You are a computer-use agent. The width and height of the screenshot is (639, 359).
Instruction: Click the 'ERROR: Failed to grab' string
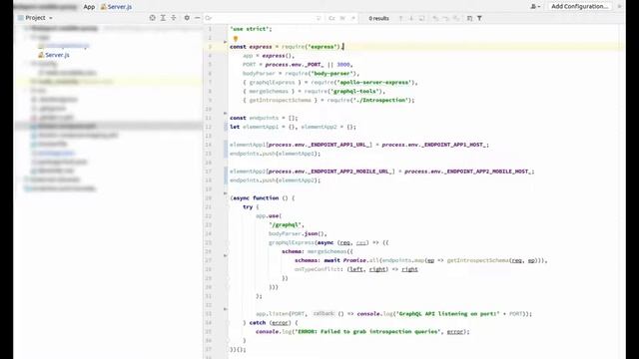tap(367, 332)
